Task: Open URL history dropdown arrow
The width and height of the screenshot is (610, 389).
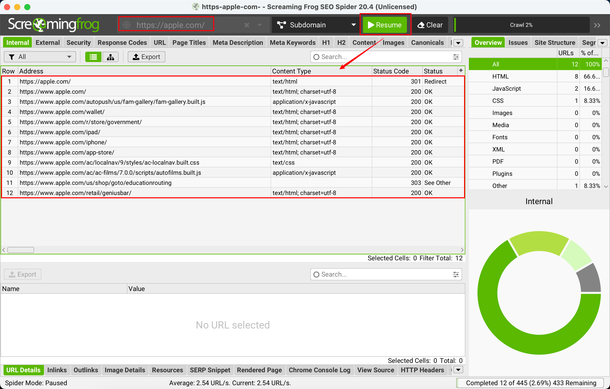Action: pos(260,25)
